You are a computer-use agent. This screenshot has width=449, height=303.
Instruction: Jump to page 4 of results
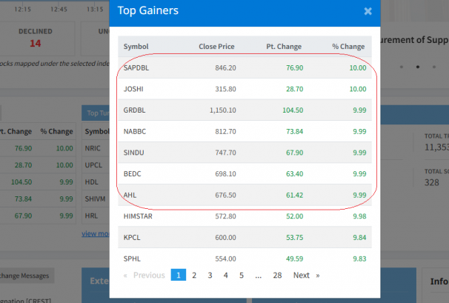click(x=225, y=275)
